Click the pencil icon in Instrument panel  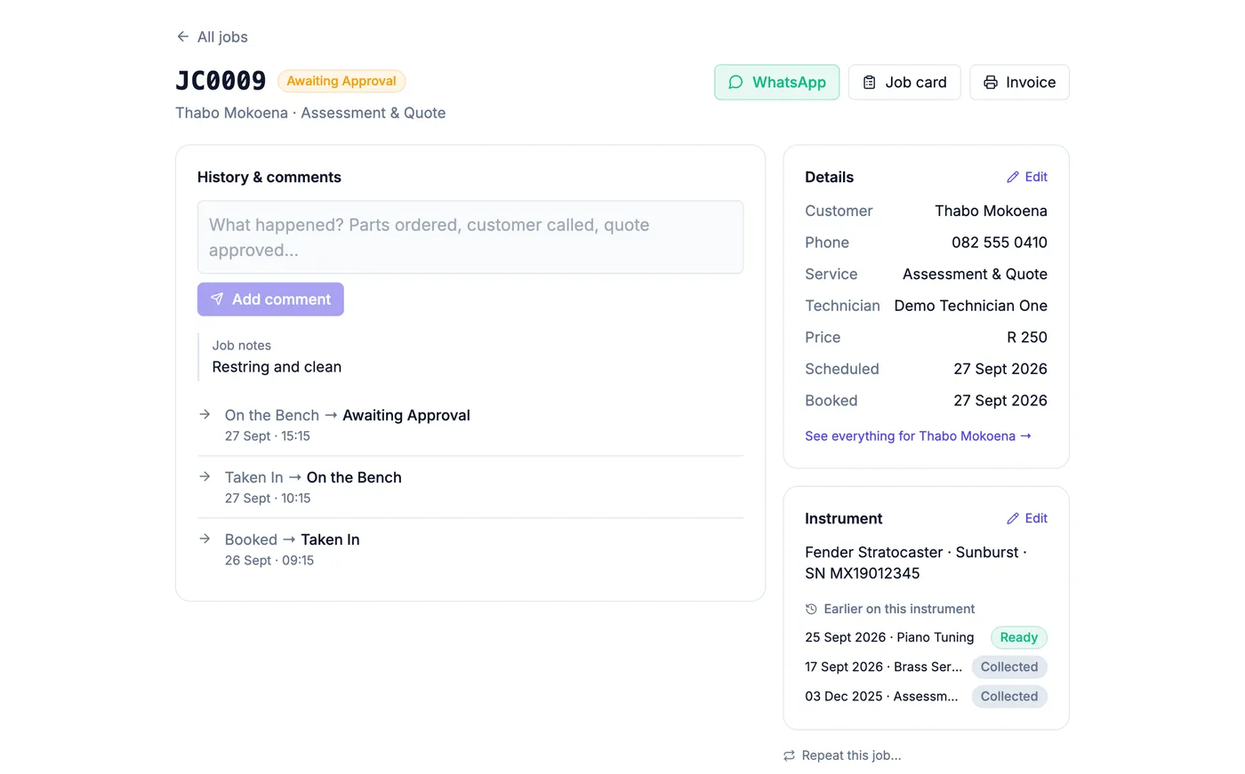pyautogui.click(x=1013, y=518)
